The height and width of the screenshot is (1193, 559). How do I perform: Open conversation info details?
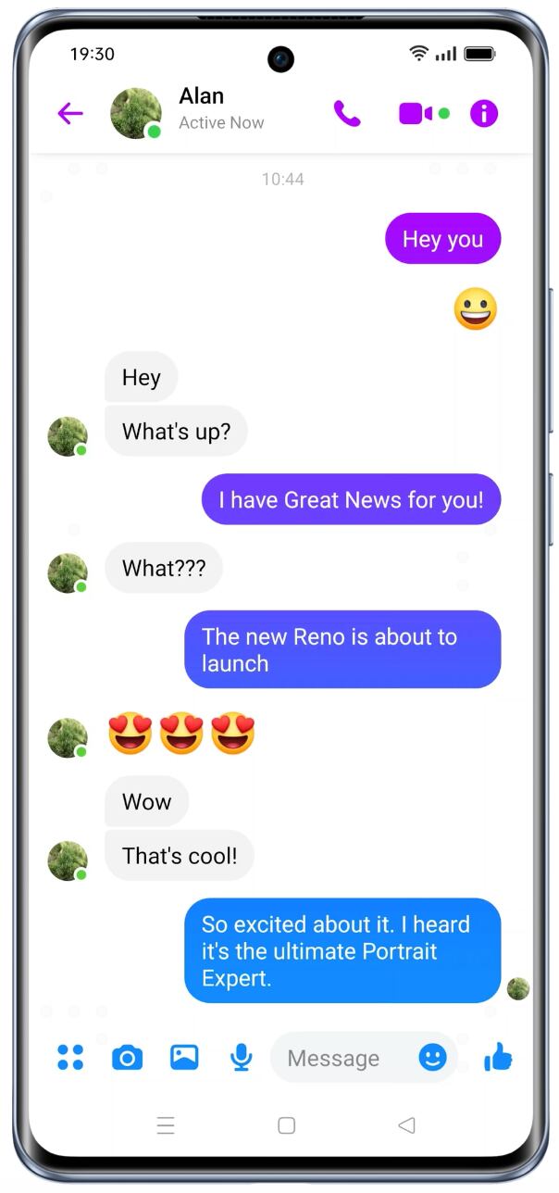point(484,114)
